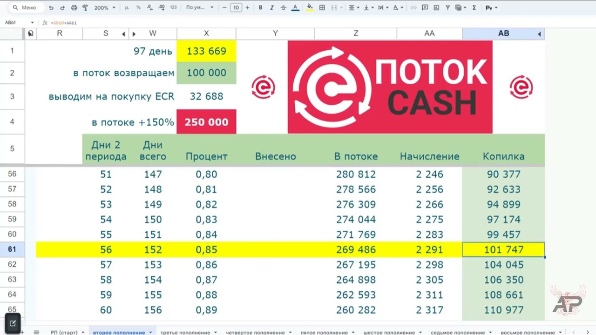Image resolution: width=596 pixels, height=335 pixels.
Task: Switch to четвертое пополнение sheet tab
Action: (255, 332)
